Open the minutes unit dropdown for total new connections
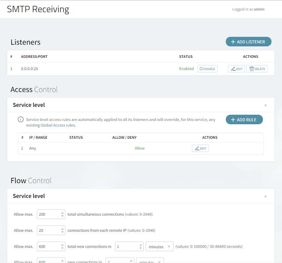282x263 pixels. click(159, 247)
